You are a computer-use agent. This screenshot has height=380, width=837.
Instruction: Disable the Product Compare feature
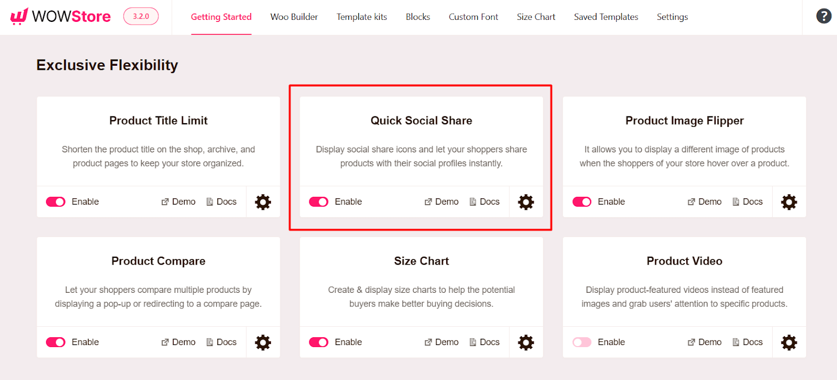(x=55, y=342)
